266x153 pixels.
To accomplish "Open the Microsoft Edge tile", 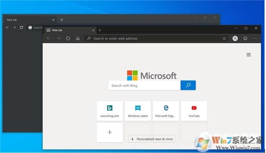I will pos(166,111).
